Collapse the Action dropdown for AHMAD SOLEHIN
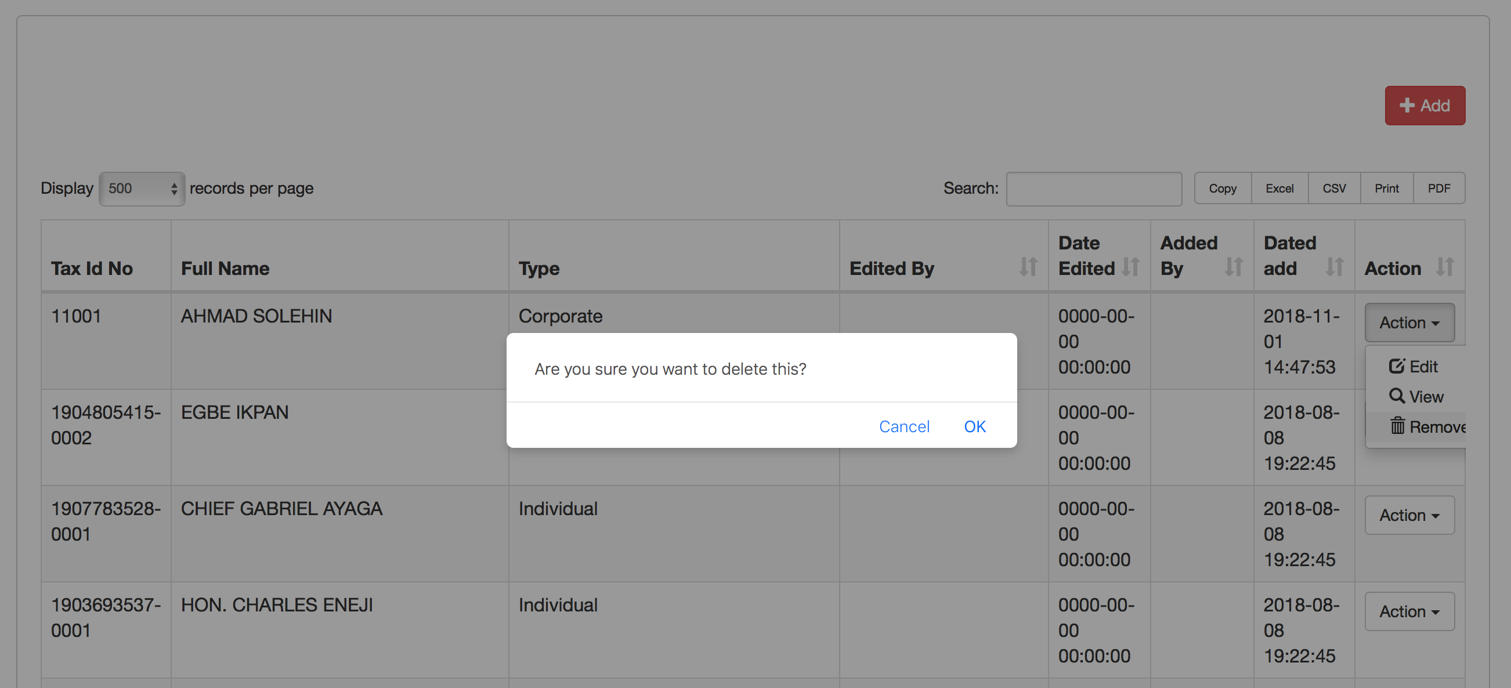The image size is (1511, 688). tap(1409, 323)
